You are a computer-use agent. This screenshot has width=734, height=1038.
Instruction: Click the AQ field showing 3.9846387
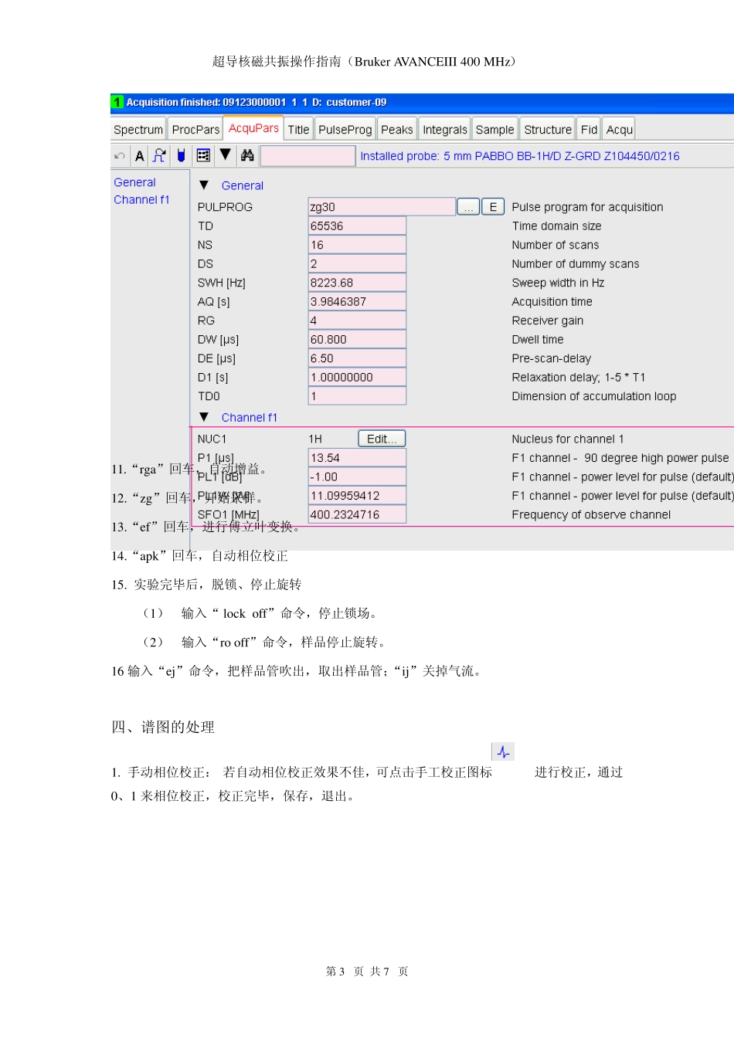357,302
